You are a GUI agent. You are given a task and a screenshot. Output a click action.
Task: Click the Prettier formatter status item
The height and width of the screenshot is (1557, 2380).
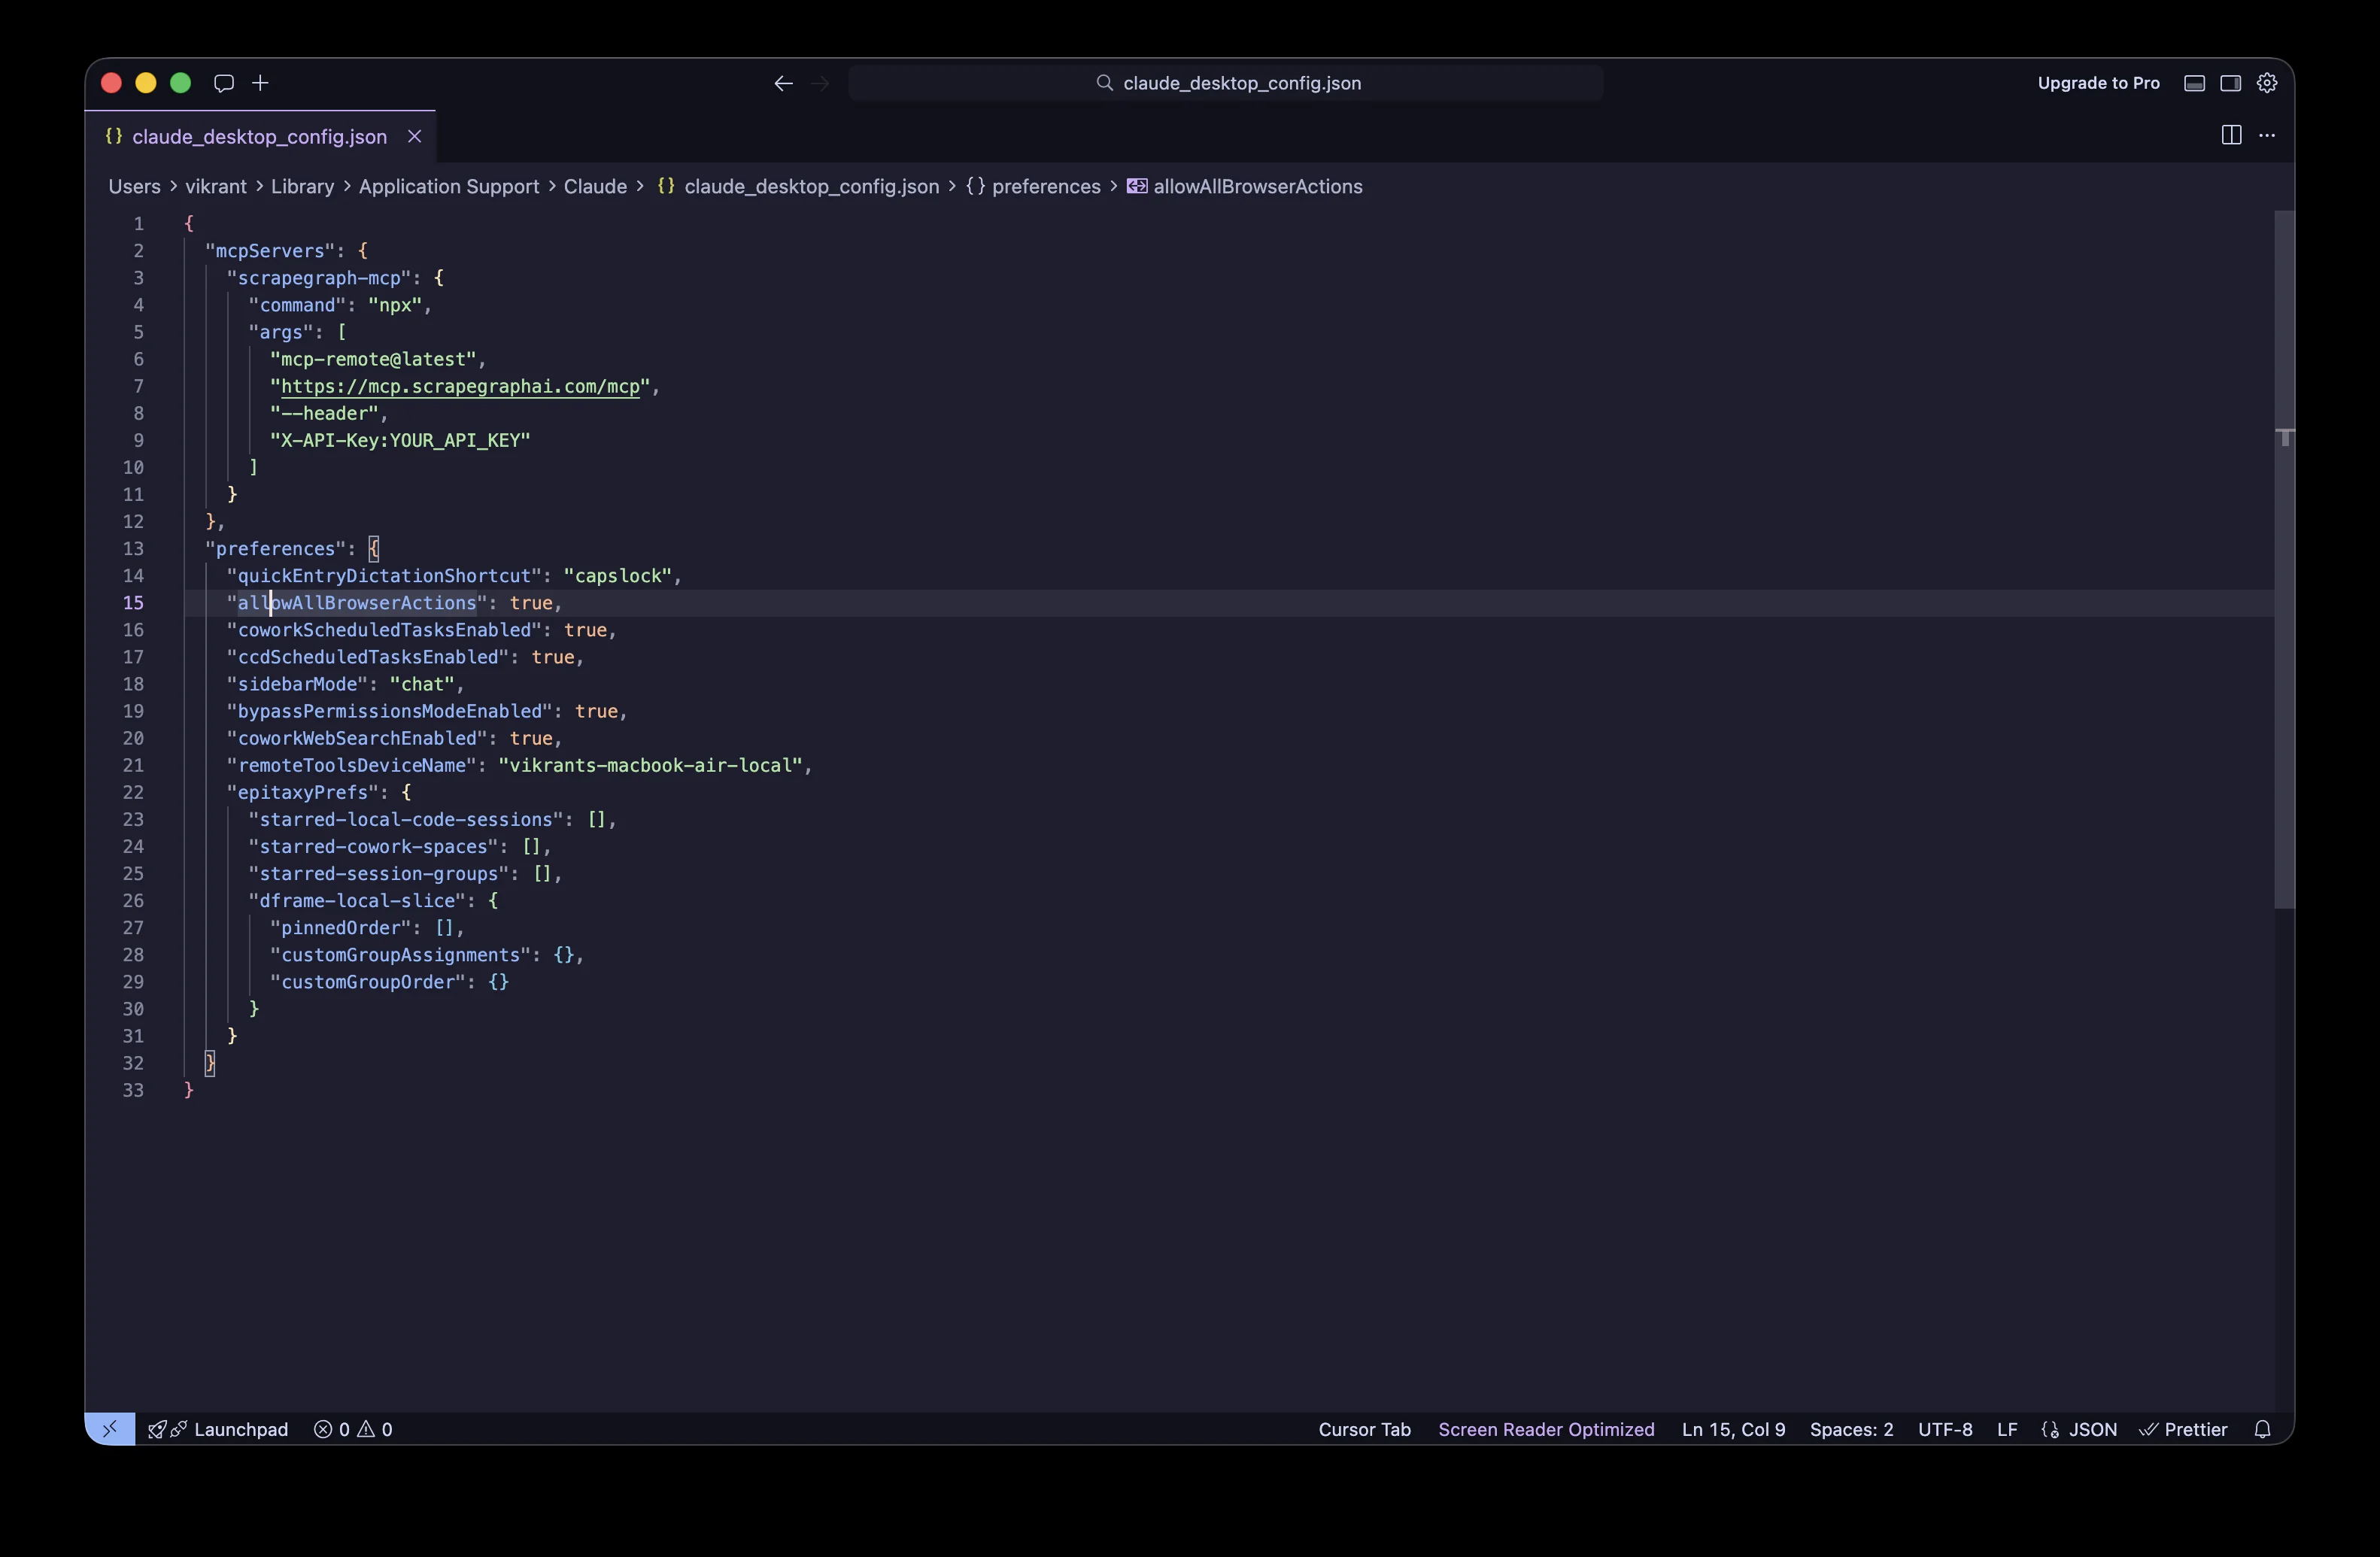click(x=2183, y=1429)
